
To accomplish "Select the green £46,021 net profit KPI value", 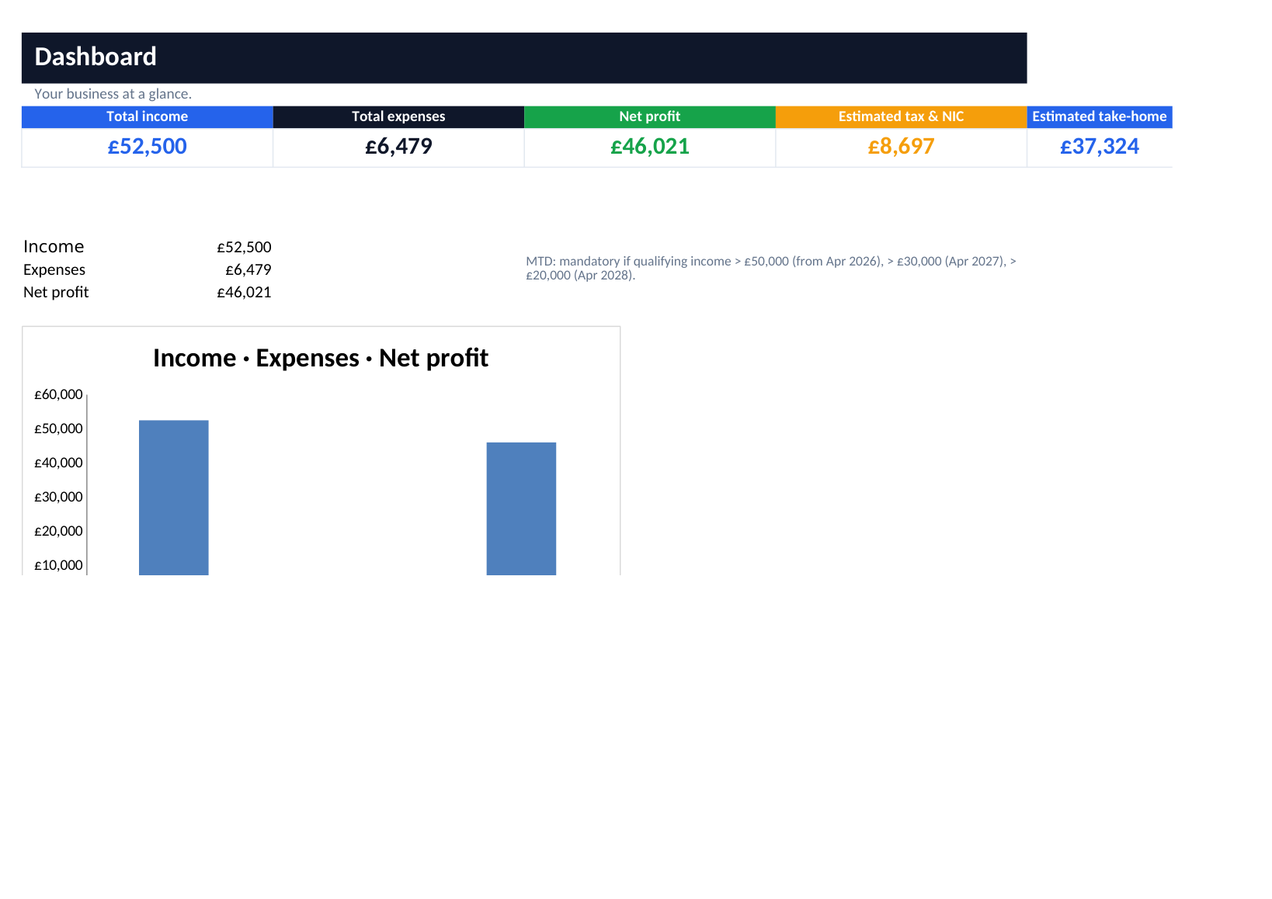I will click(650, 147).
